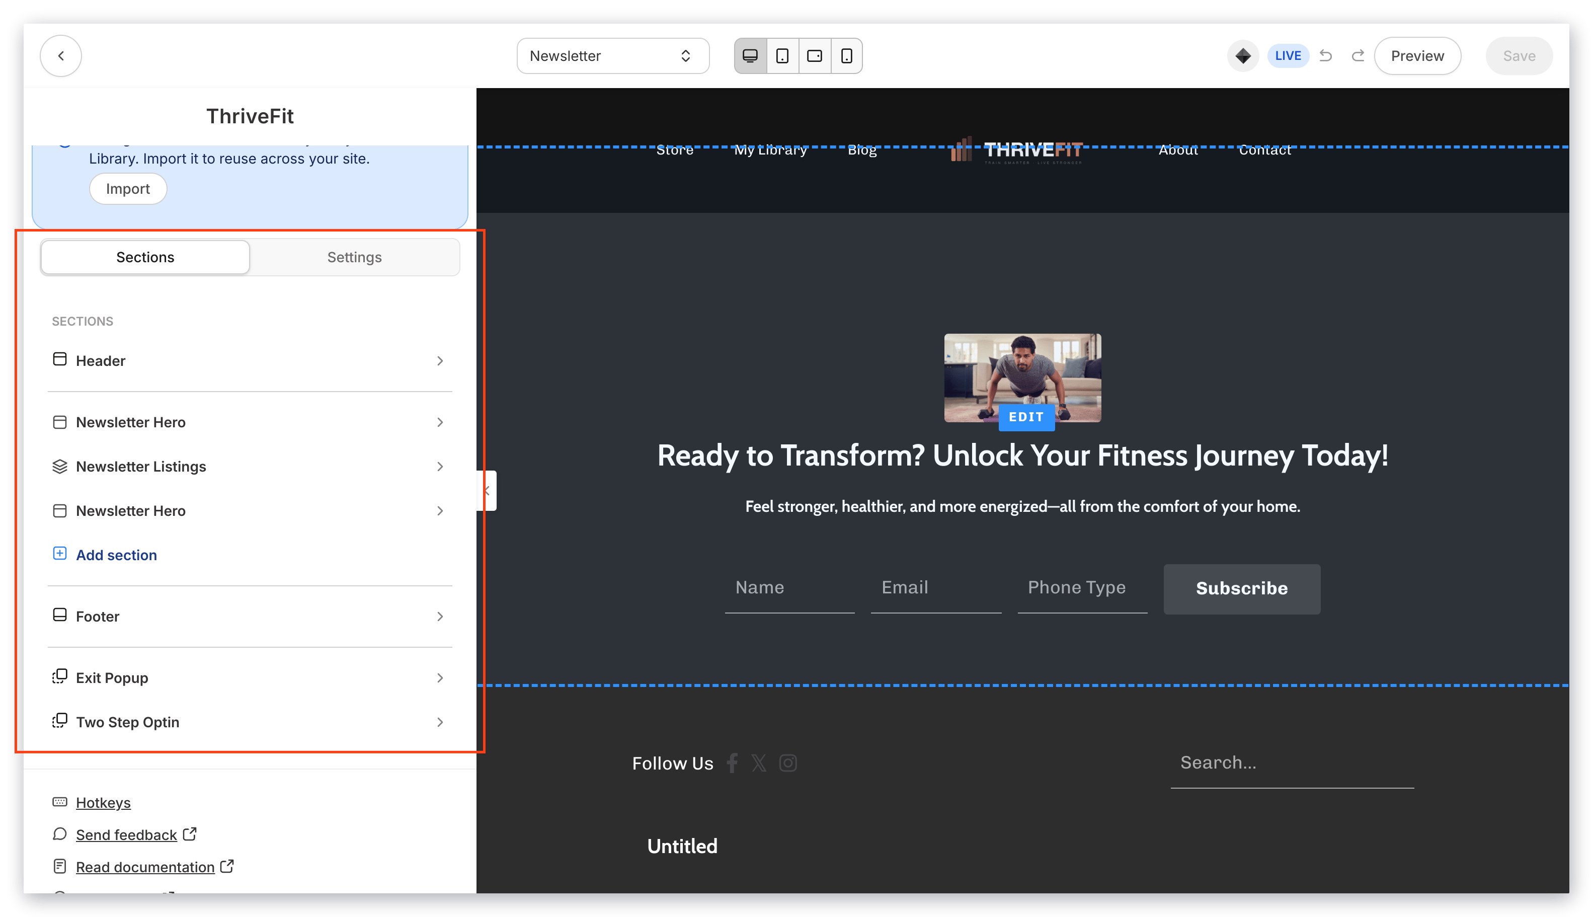Click the redo arrow icon
This screenshot has width=1593, height=917.
(x=1358, y=56)
